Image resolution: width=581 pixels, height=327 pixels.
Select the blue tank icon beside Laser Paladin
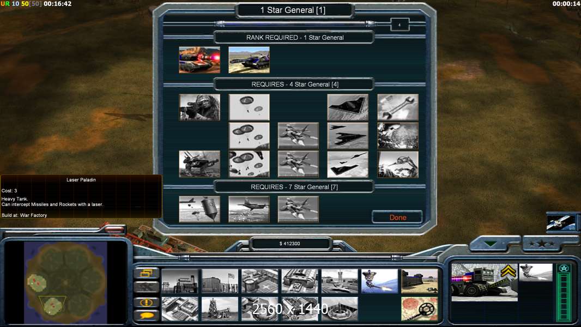point(249,59)
